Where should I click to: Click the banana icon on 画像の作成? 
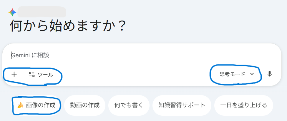click(20, 105)
